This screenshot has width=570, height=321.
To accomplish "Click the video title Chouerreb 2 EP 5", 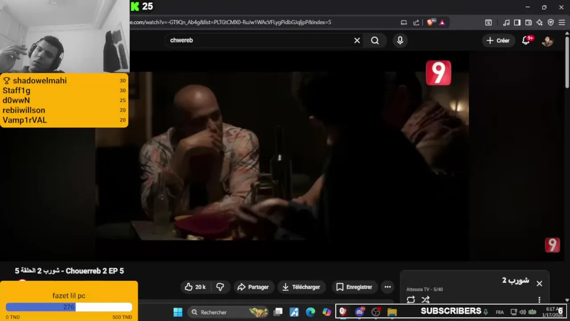I will 69,271.
